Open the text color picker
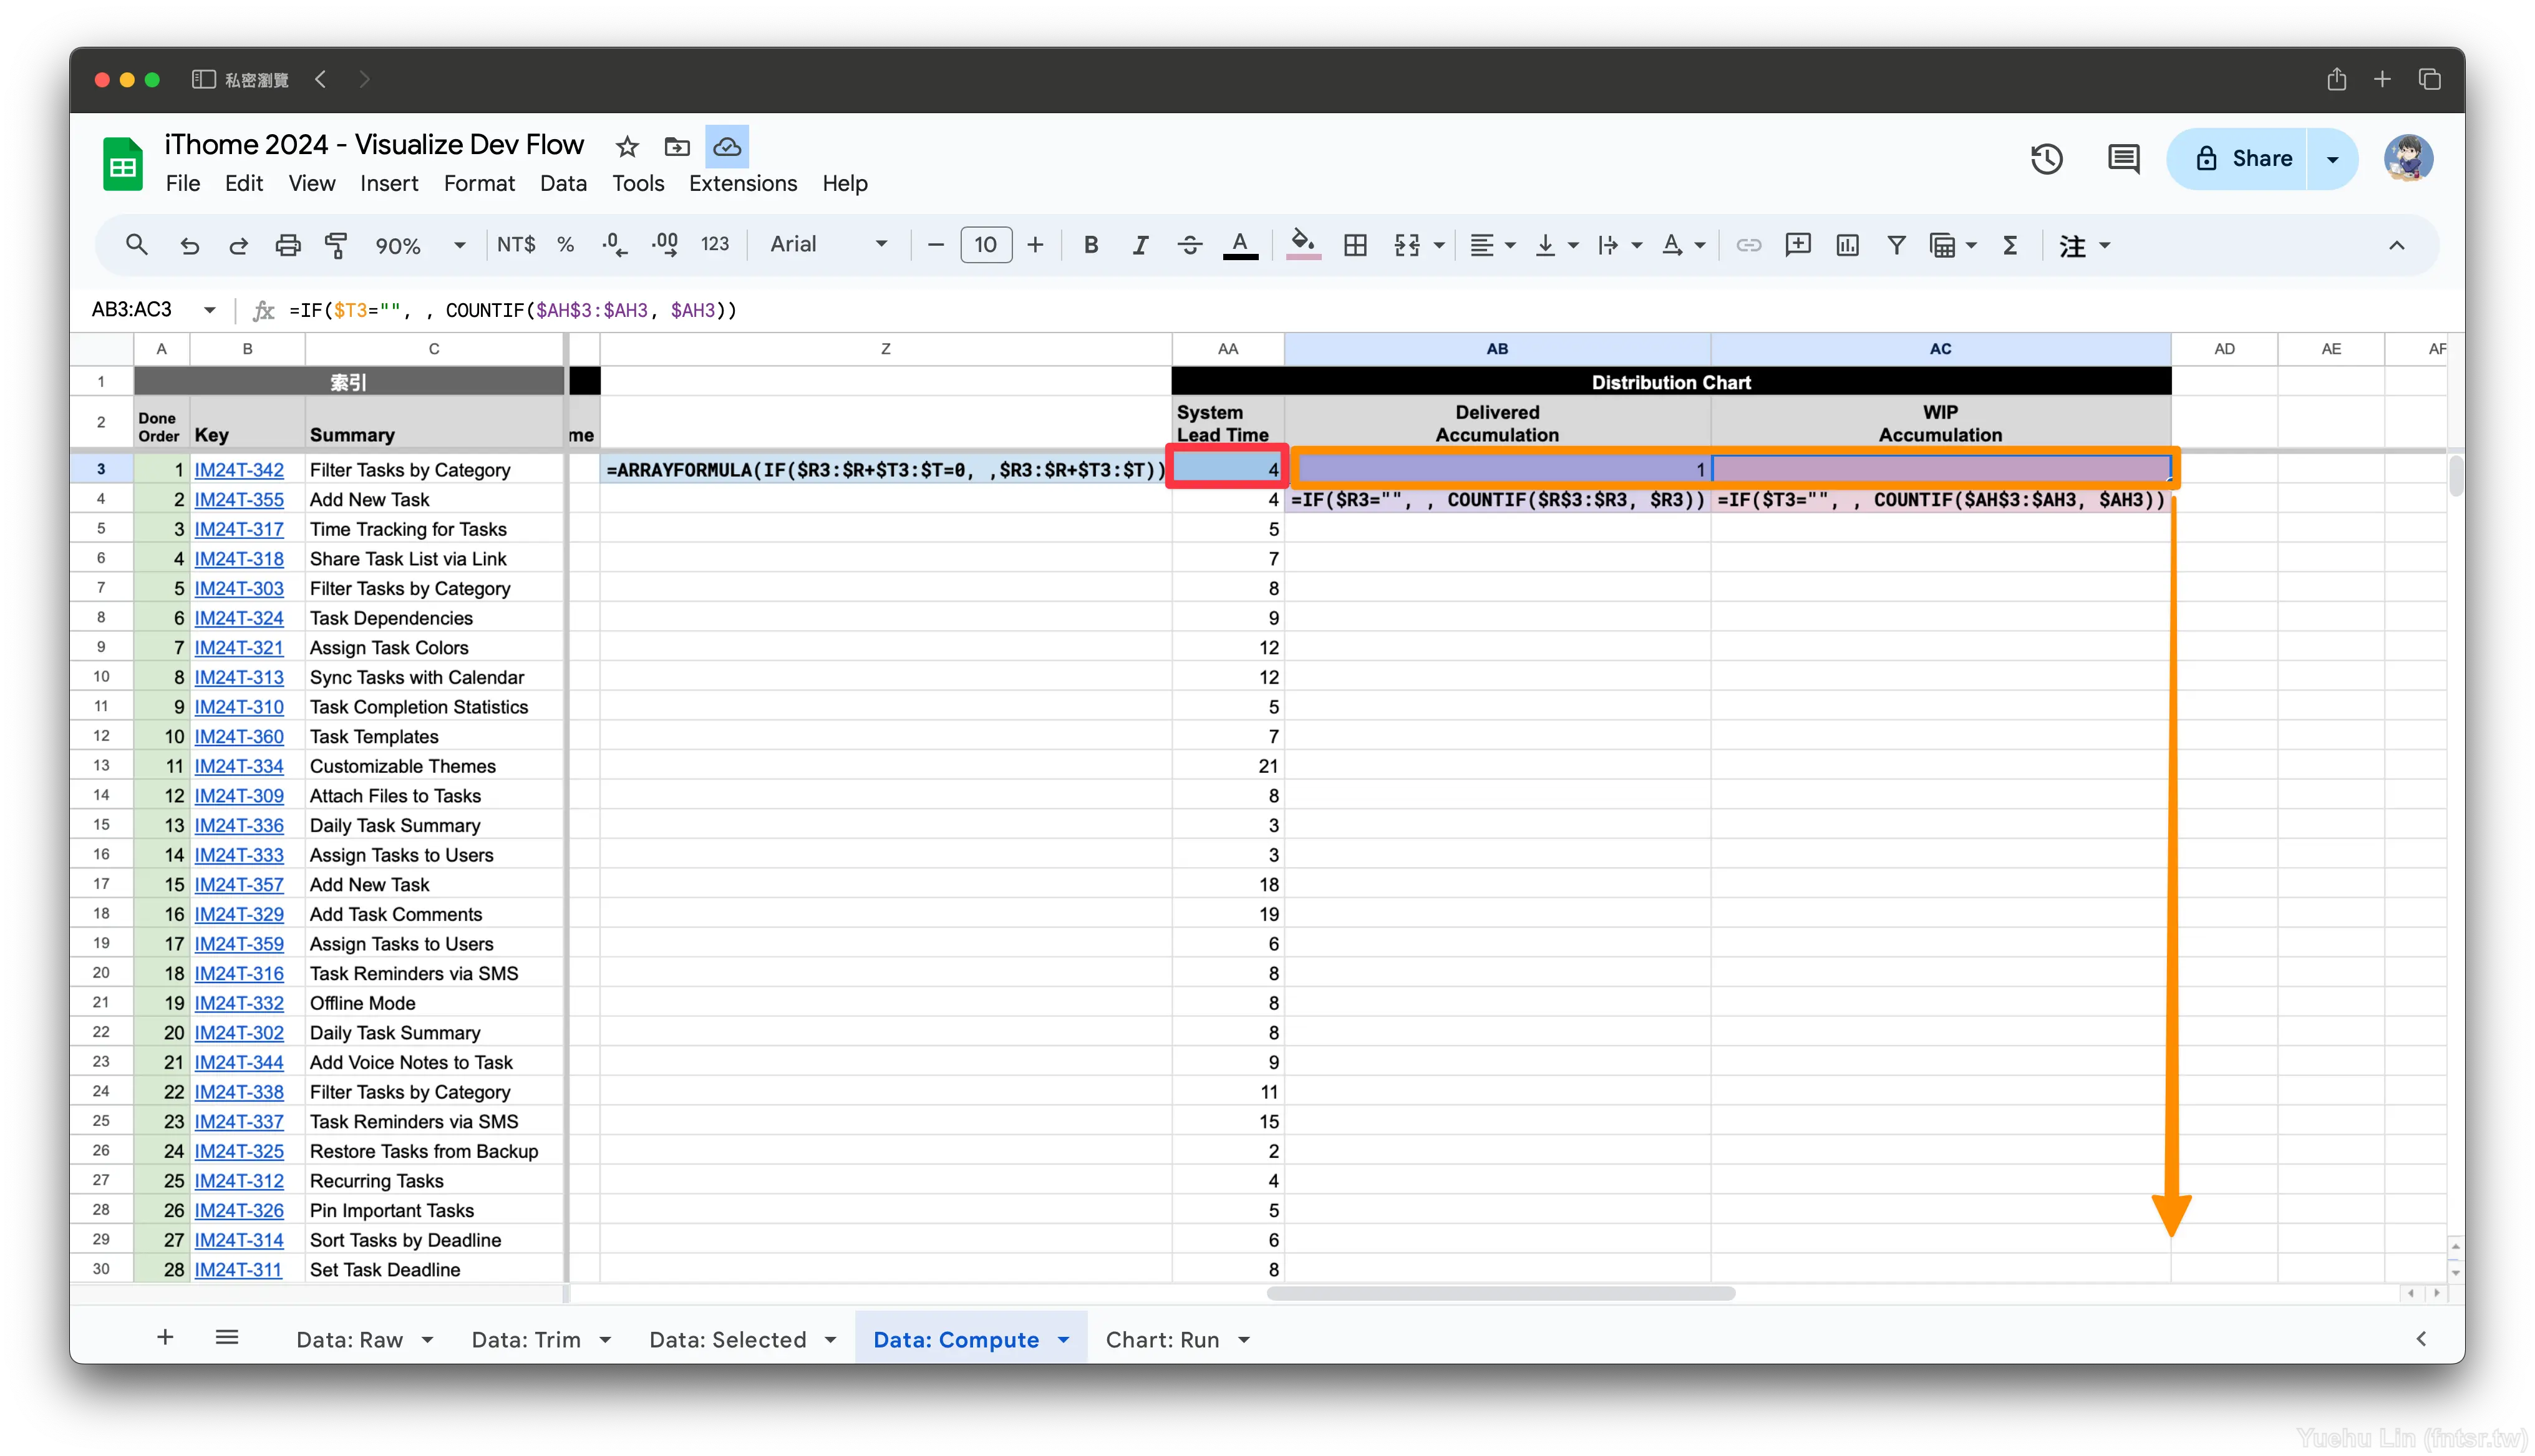 point(1241,245)
